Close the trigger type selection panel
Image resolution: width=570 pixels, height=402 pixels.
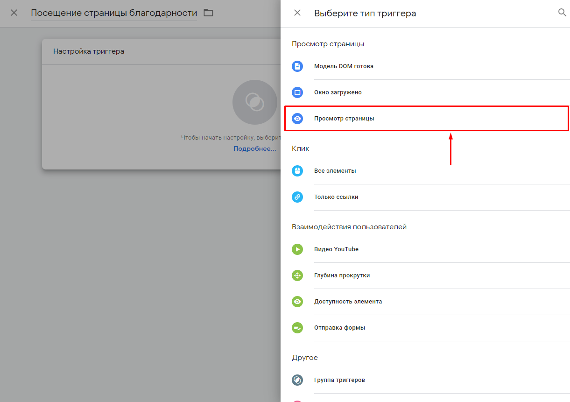coord(297,13)
